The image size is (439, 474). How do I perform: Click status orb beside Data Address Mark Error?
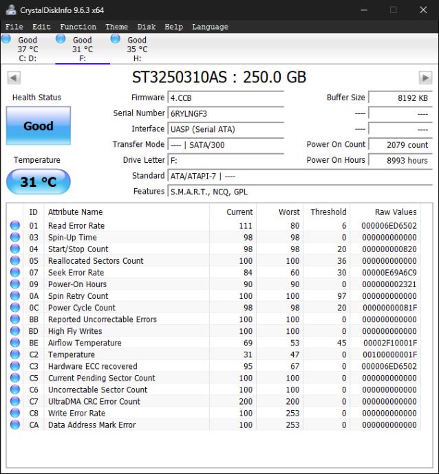pyautogui.click(x=15, y=425)
